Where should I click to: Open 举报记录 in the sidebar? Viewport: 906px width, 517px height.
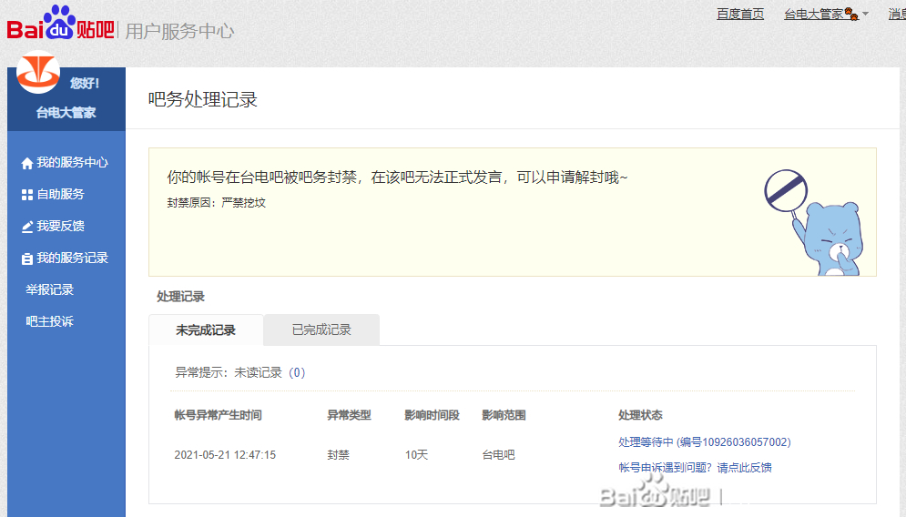pos(50,289)
